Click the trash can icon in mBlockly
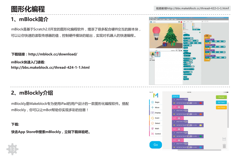234x161 pixels. click(224, 146)
